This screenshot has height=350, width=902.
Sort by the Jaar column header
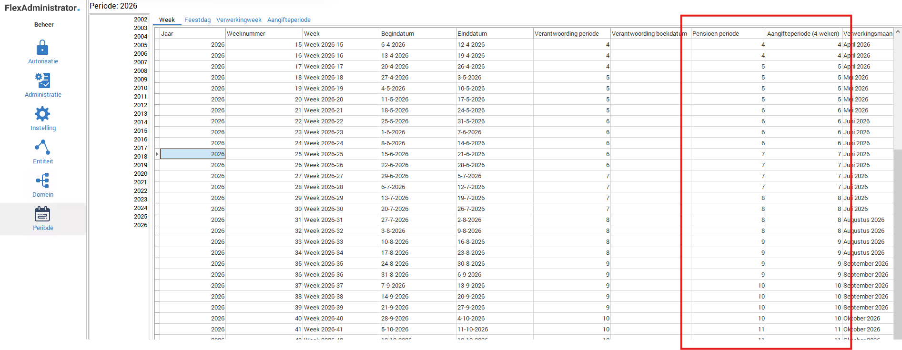click(x=193, y=33)
